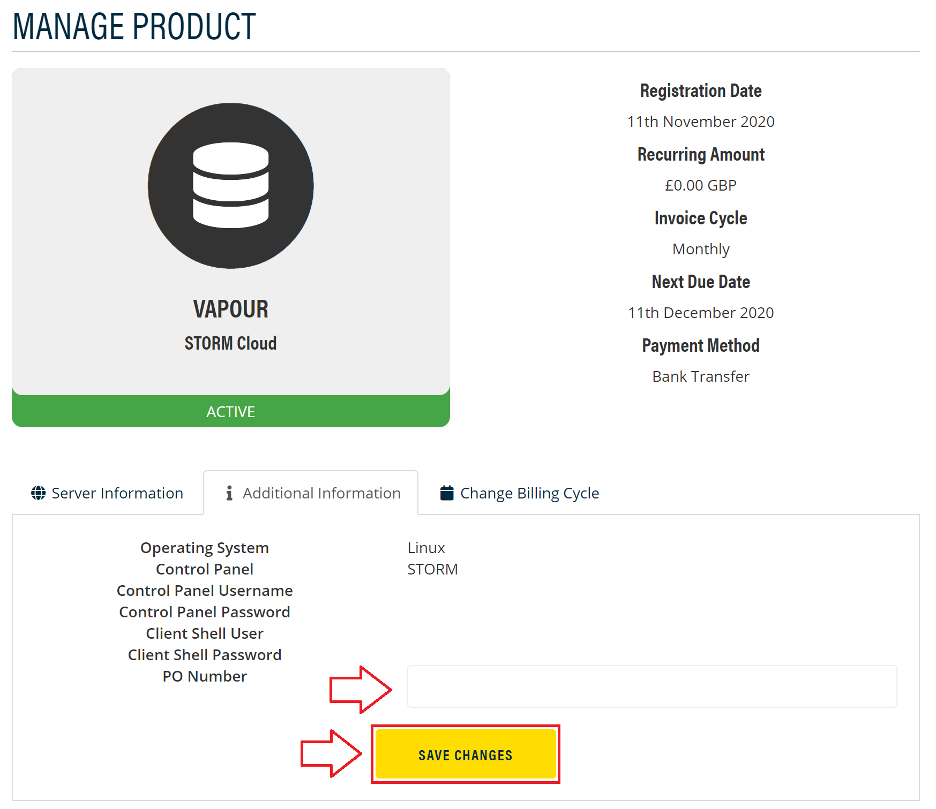Screen dimensions: 936x809
Task: Focus the PO Number input field
Action: [652, 686]
